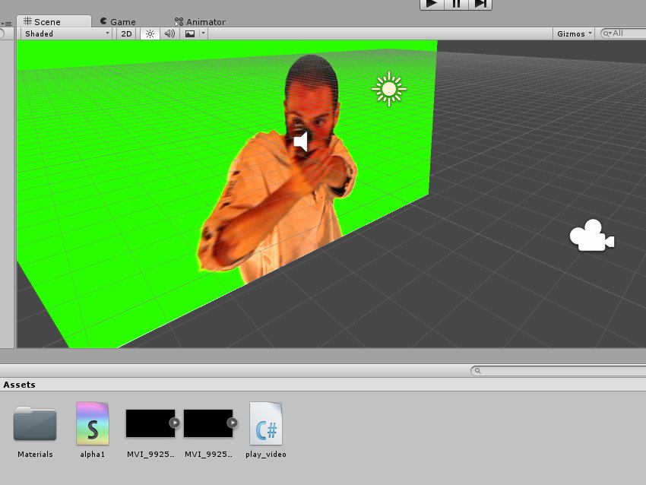Select the directional light sun gizmo

pyautogui.click(x=389, y=88)
